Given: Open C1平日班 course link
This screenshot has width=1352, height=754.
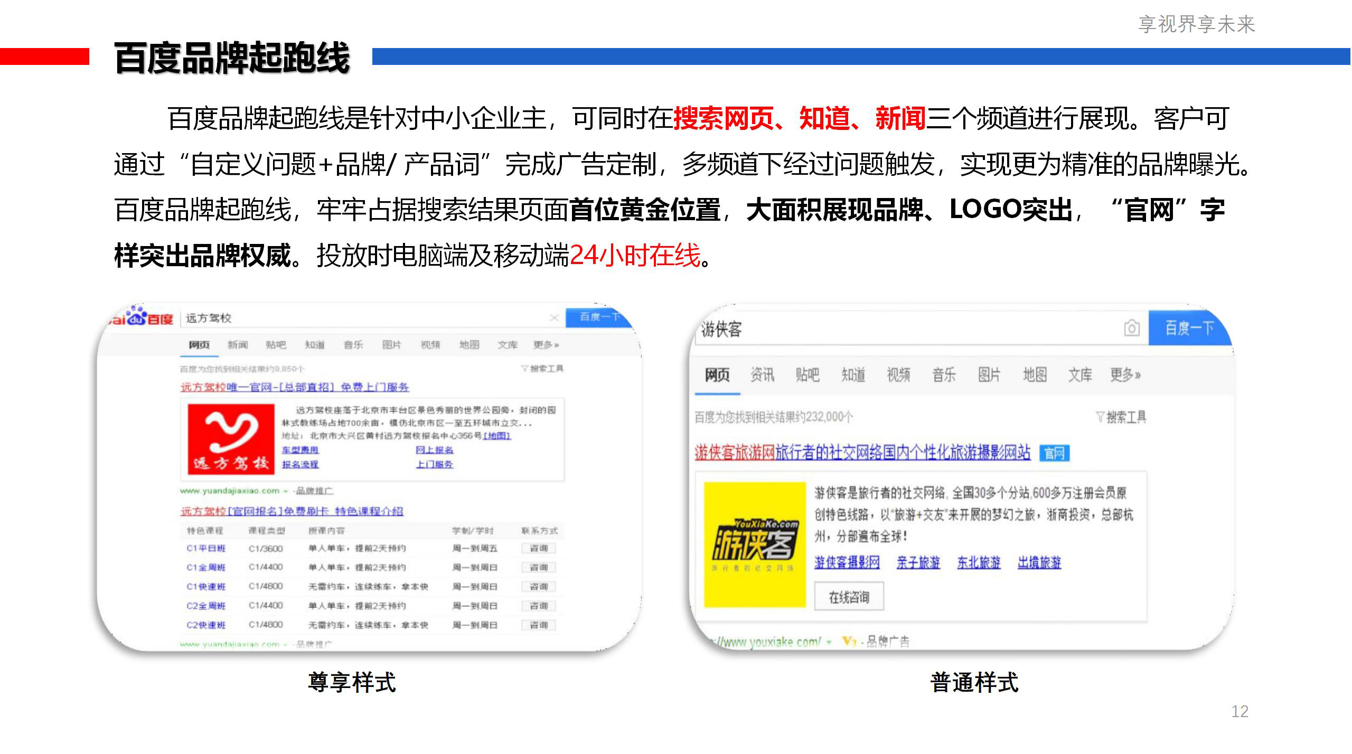Looking at the screenshot, I should pos(206,549).
